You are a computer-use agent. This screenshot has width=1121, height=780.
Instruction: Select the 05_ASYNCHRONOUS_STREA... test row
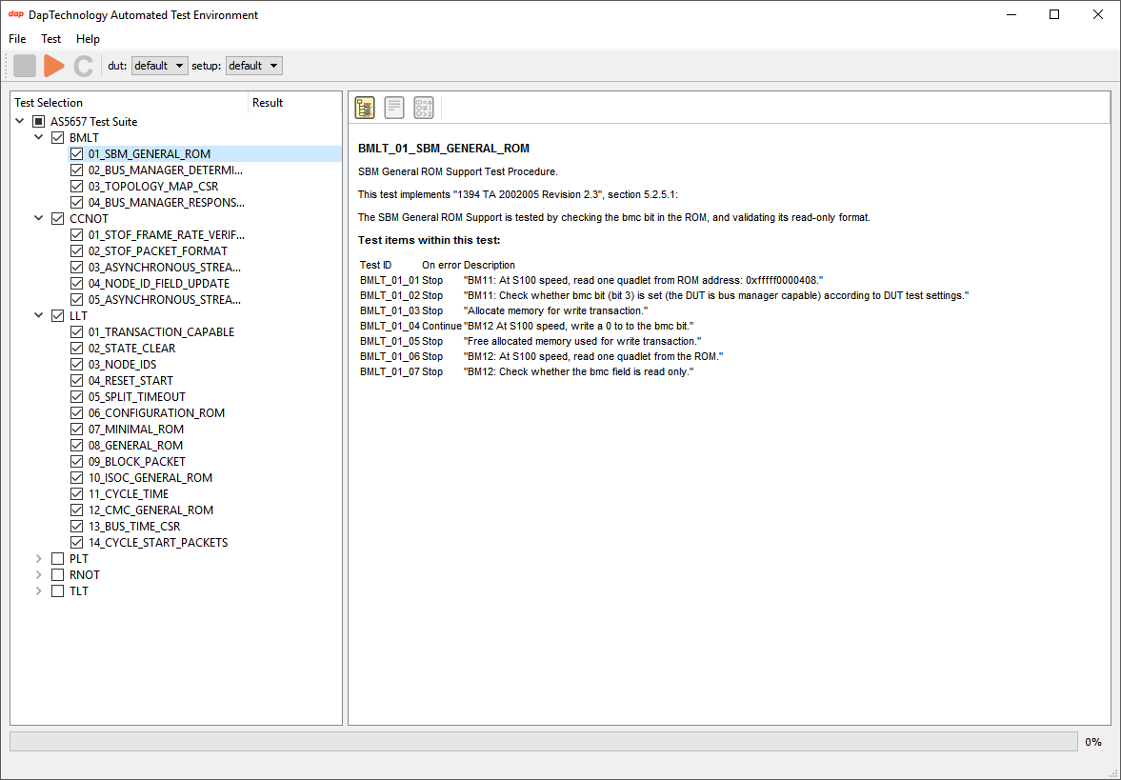pyautogui.click(x=165, y=300)
